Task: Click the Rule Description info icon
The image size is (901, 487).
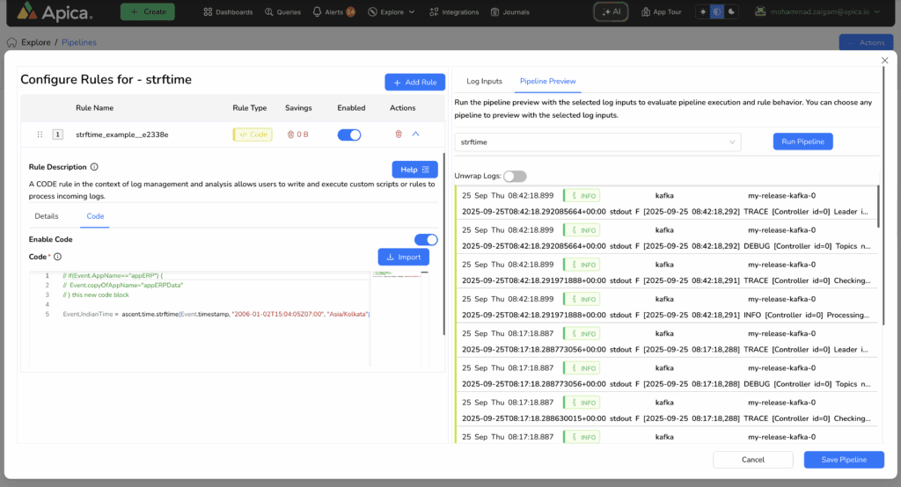Action: [x=94, y=167]
